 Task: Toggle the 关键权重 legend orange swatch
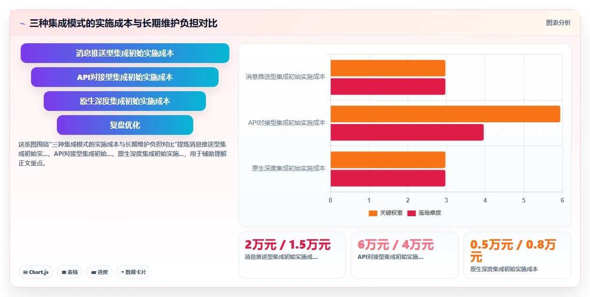pos(373,213)
